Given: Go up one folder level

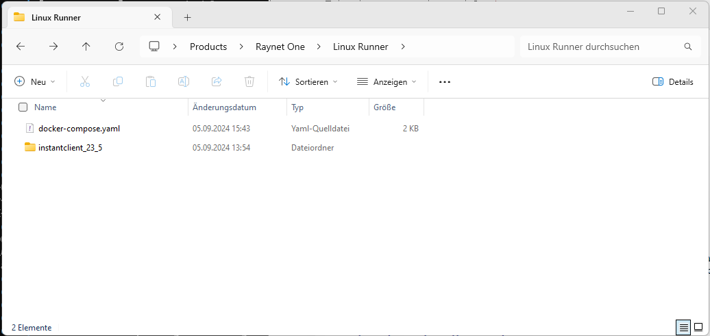Looking at the screenshot, I should tap(86, 47).
